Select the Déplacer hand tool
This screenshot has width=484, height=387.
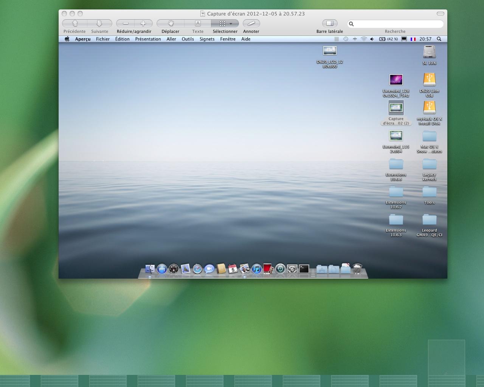[171, 23]
